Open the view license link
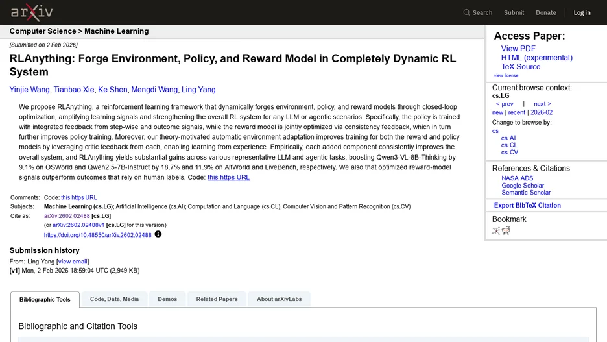 click(506, 75)
